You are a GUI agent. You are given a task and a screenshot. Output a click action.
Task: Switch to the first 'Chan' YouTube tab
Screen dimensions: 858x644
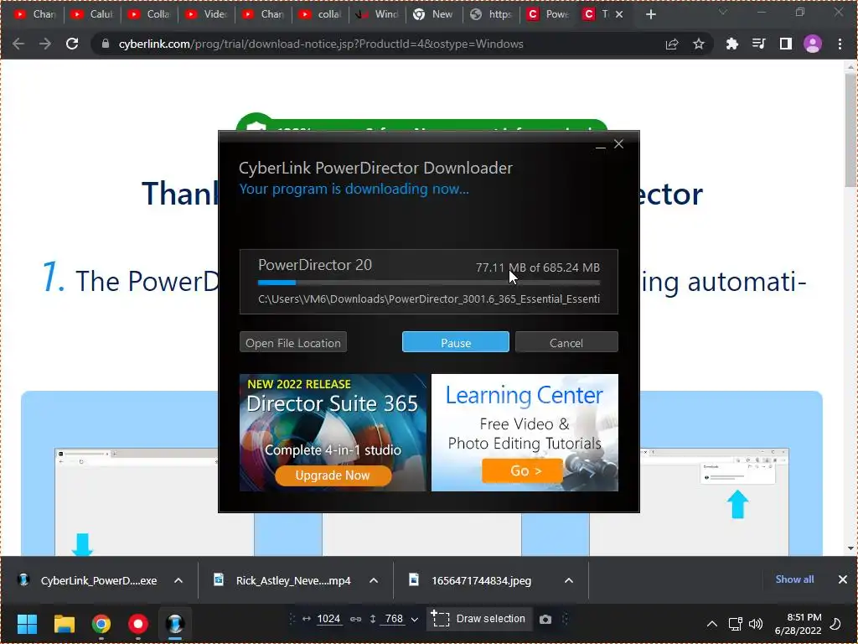pos(35,14)
